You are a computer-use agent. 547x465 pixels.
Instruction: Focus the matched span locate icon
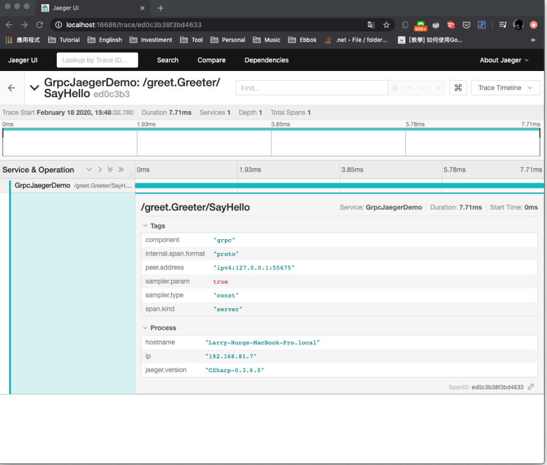point(395,88)
